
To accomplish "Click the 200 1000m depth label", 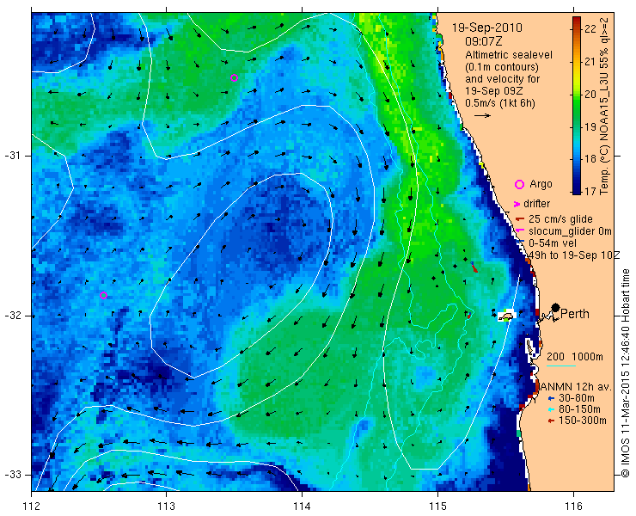I will point(575,357).
